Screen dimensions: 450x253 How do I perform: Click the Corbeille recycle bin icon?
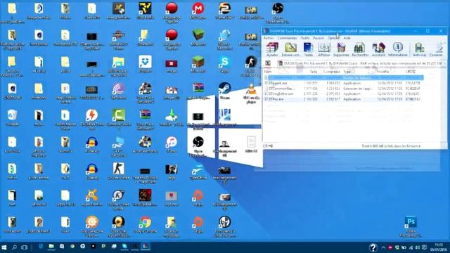pos(12,117)
